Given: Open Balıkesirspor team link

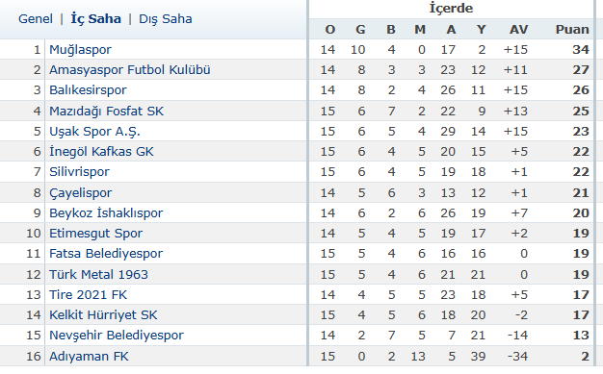Looking at the screenshot, I should 88,90.
